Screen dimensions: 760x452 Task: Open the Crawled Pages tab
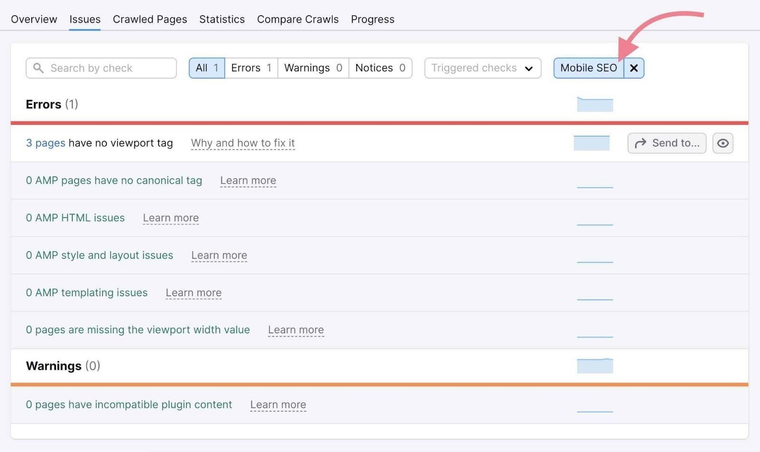coord(150,19)
